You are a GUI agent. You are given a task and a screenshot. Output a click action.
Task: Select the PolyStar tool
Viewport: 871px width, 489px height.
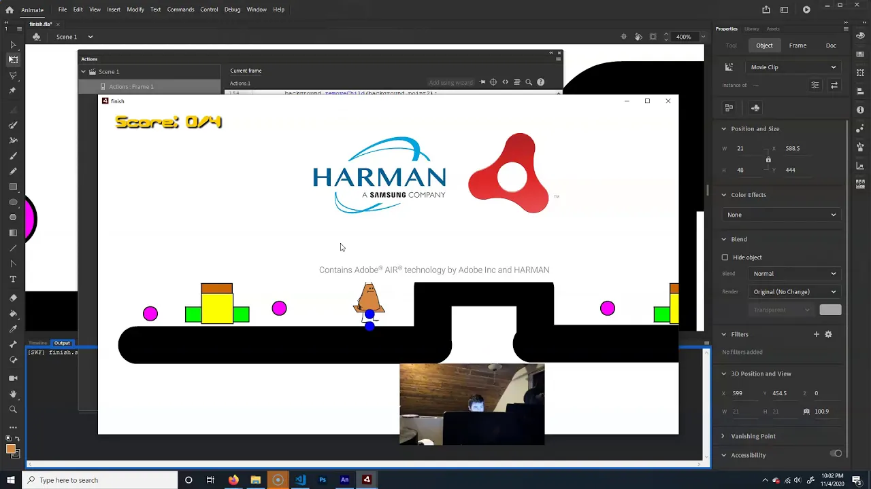pyautogui.click(x=13, y=217)
